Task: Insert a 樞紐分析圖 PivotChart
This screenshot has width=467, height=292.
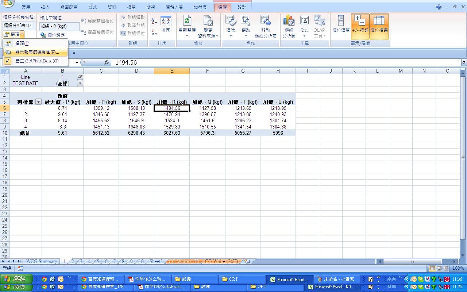Action: 289,27
